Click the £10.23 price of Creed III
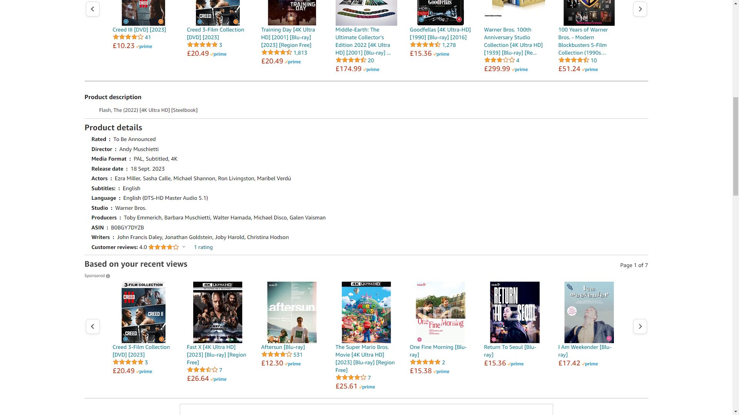Screen dimensions: 739x415 click(x=124, y=46)
